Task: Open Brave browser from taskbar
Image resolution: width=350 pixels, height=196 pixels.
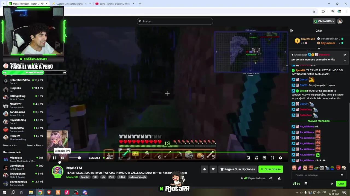Action: 49,192
